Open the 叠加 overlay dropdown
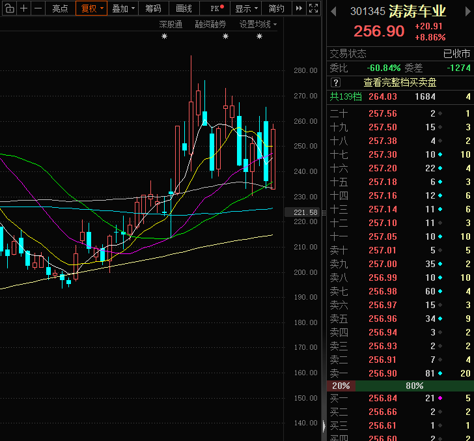The image size is (474, 441). 122,8
